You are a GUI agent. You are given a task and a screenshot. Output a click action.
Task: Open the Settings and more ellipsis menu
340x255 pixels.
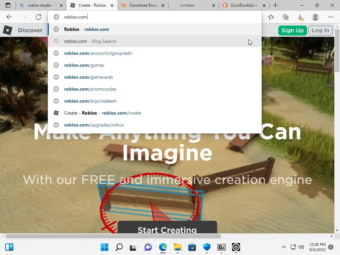tap(330, 17)
